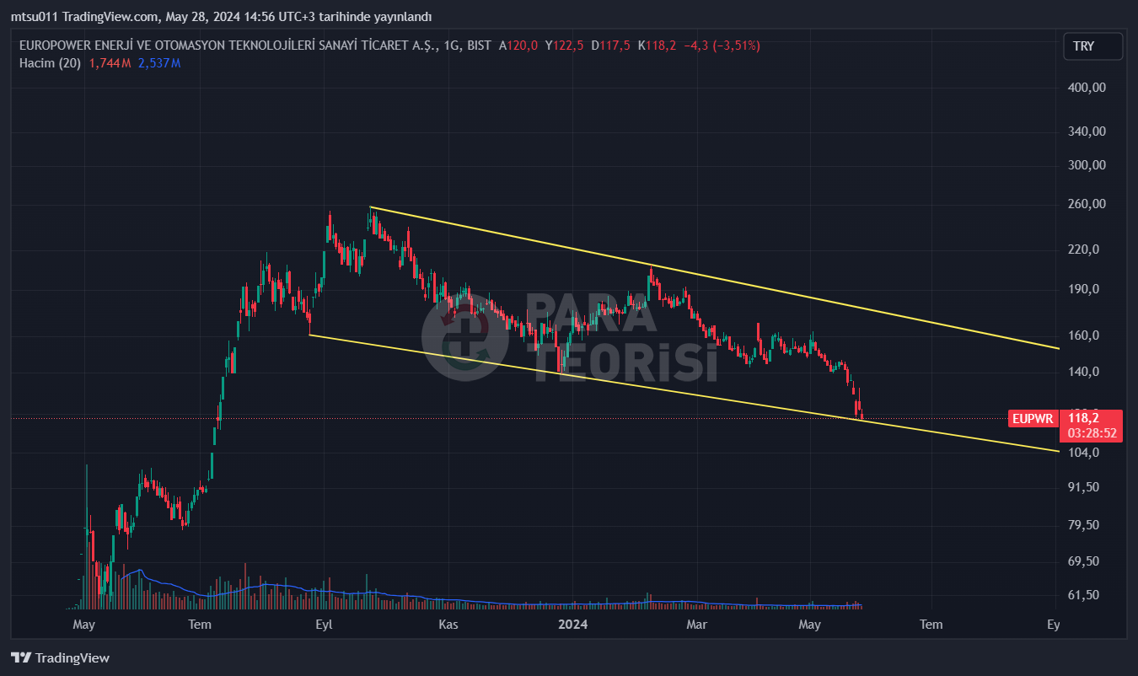Click the 61,50 price axis label
The width and height of the screenshot is (1138, 676).
click(x=1083, y=595)
